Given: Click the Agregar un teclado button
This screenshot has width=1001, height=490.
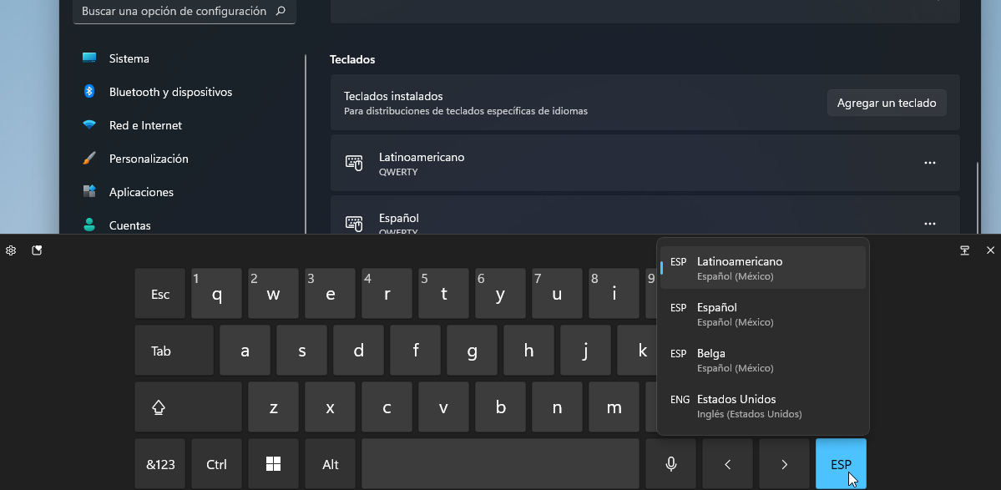Looking at the screenshot, I should coord(886,102).
